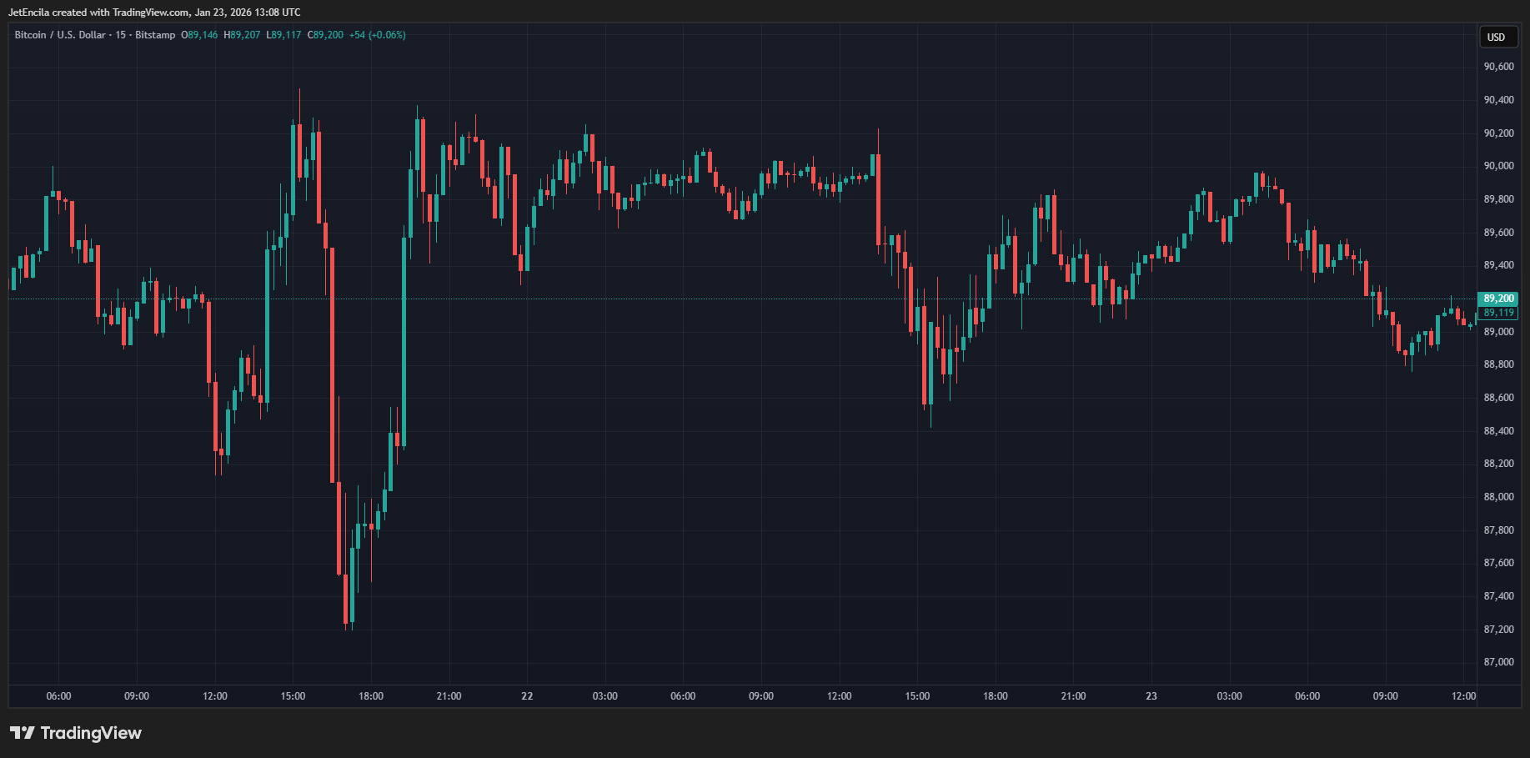Click the 88,000 price axis label
The image size is (1530, 758).
[x=1498, y=497]
